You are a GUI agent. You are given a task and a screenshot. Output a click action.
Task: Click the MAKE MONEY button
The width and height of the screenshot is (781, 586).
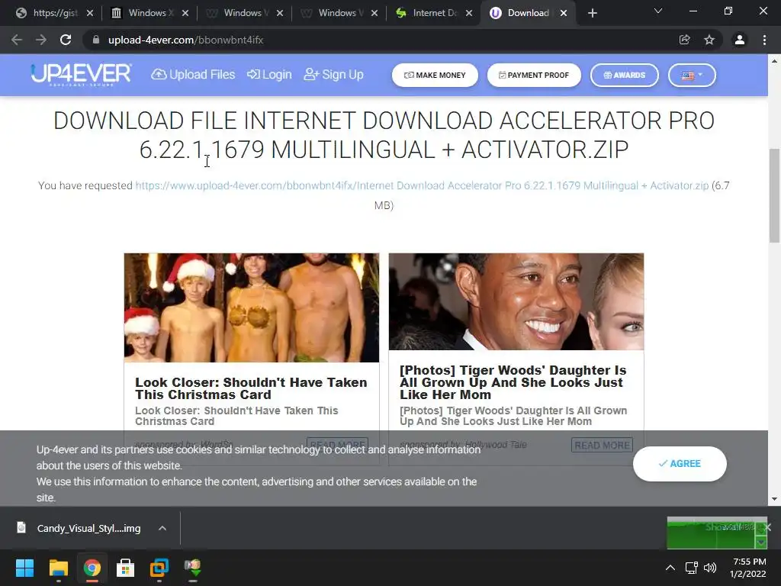coord(435,76)
